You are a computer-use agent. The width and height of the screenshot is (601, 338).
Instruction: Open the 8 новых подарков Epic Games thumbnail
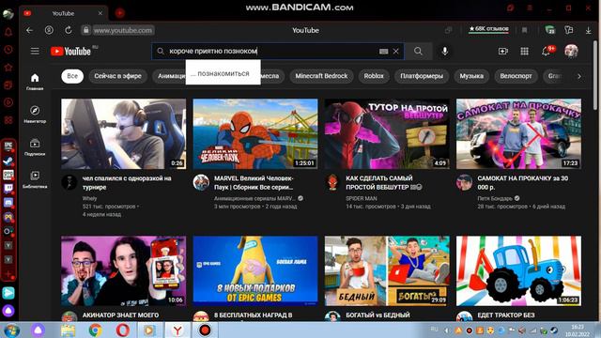(255, 270)
